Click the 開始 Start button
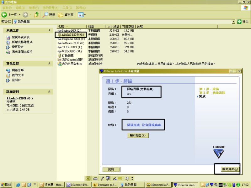The height and width of the screenshot is (188, 251). click(x=6, y=185)
